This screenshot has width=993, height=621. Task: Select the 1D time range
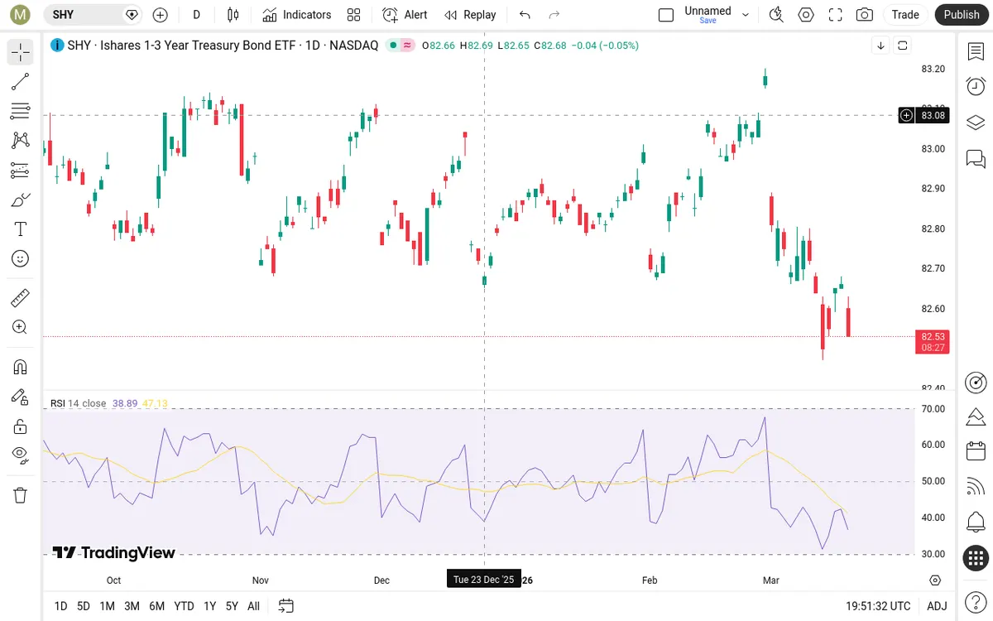(60, 606)
